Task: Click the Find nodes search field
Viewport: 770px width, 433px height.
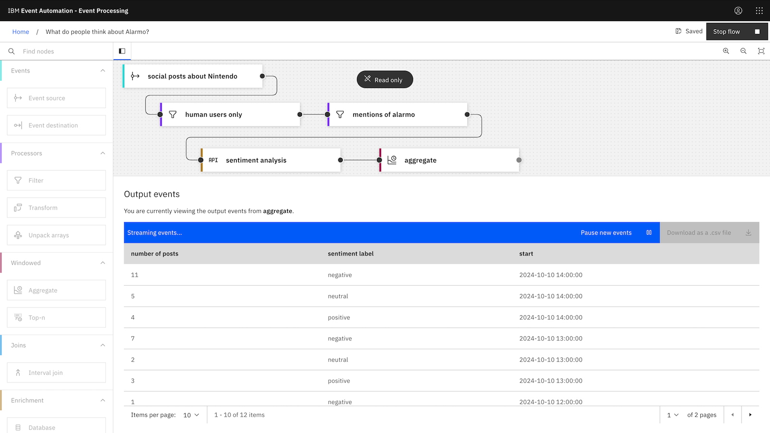Action: click(63, 51)
